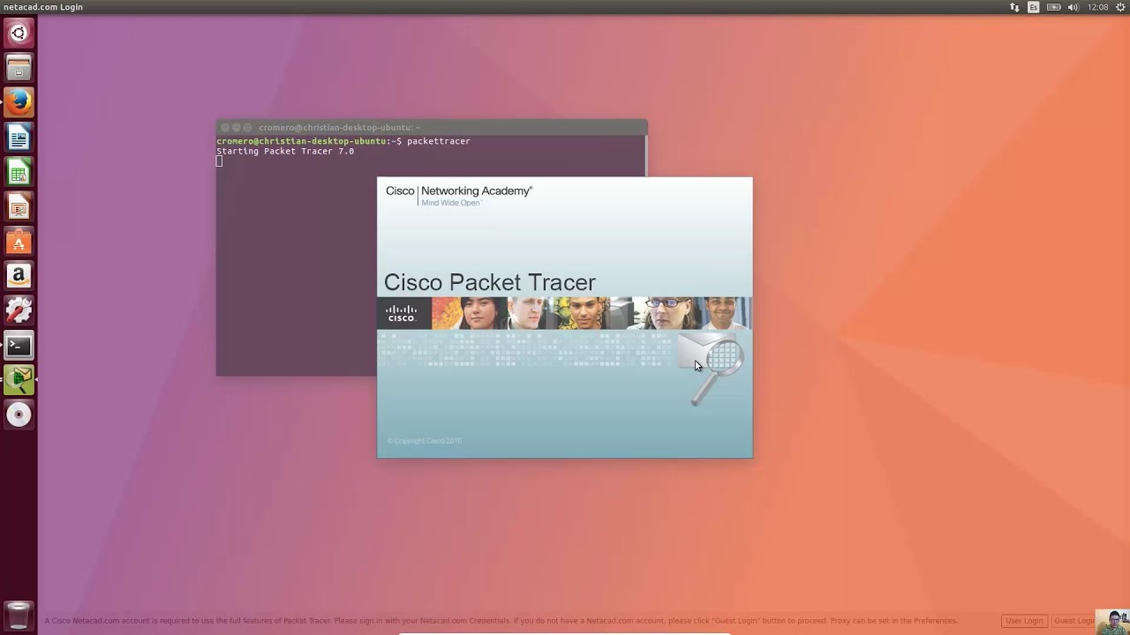
Task: Click the Cisco logo on splash screen
Action: [x=402, y=313]
